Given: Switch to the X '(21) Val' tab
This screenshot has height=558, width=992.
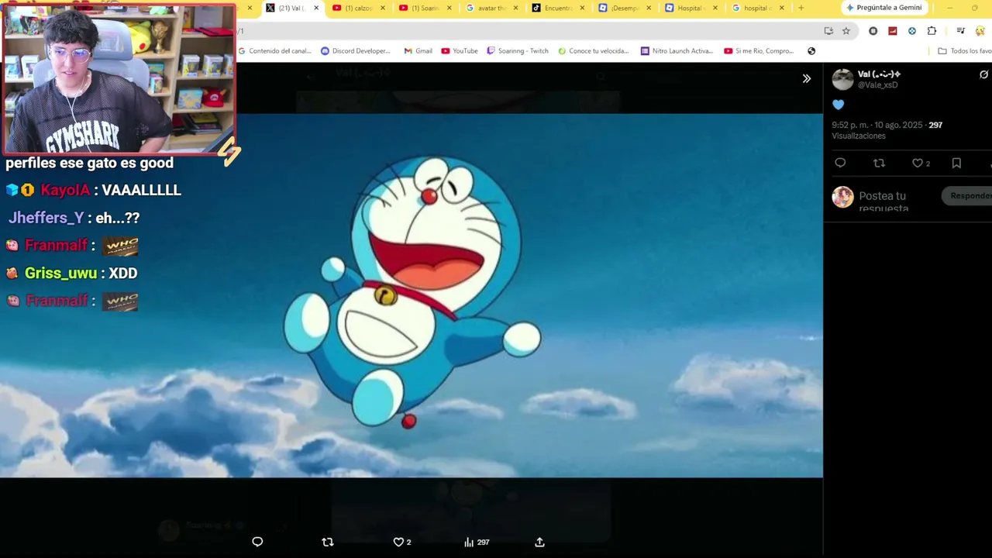Looking at the screenshot, I should coord(291,8).
